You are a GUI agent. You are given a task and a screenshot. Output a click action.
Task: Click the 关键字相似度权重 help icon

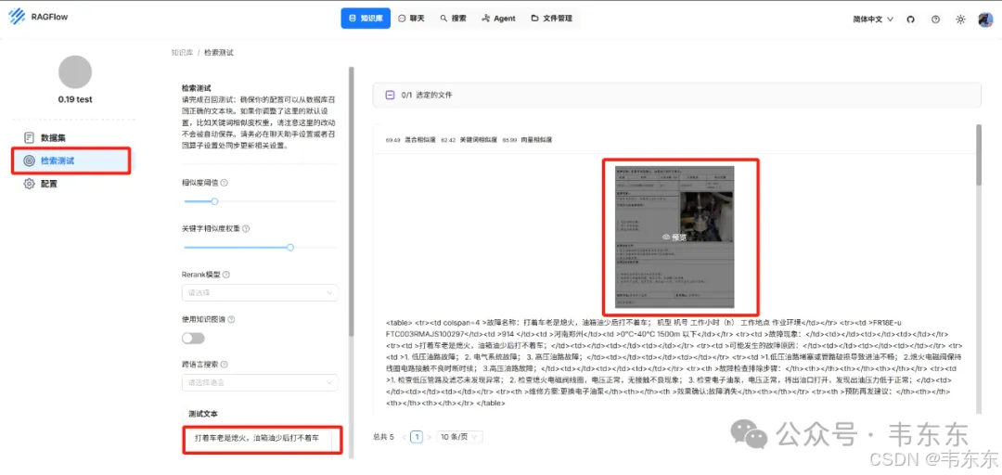pyautogui.click(x=246, y=228)
